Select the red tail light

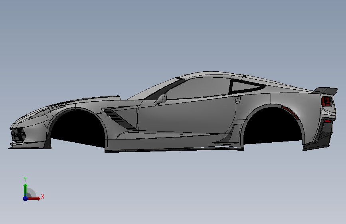point(327,102)
